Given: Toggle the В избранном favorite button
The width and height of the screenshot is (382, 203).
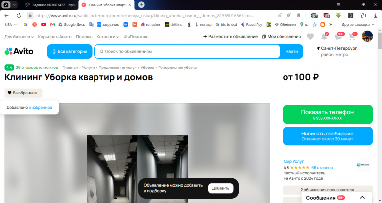Looking at the screenshot, I should (23, 93).
